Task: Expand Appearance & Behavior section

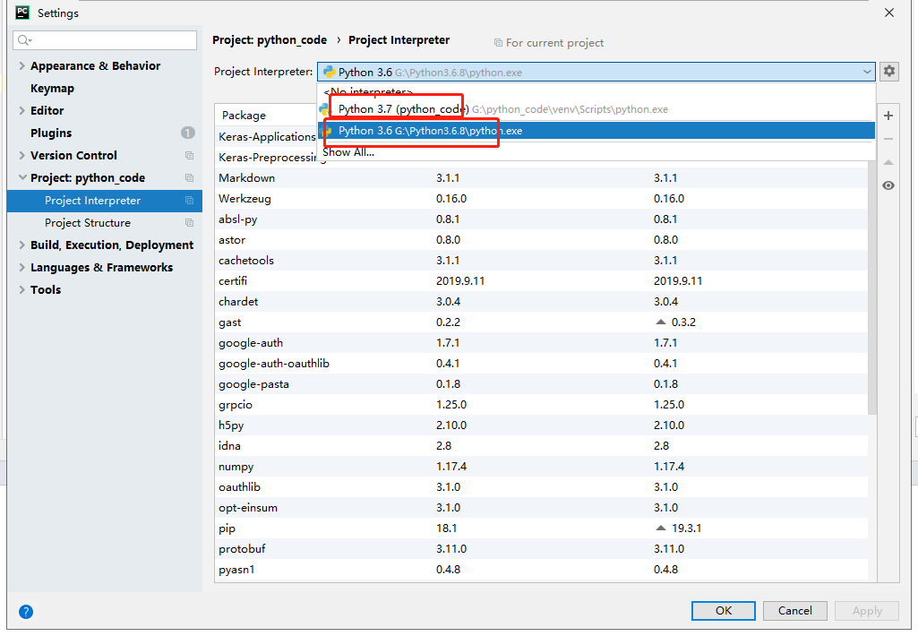Action: point(21,65)
